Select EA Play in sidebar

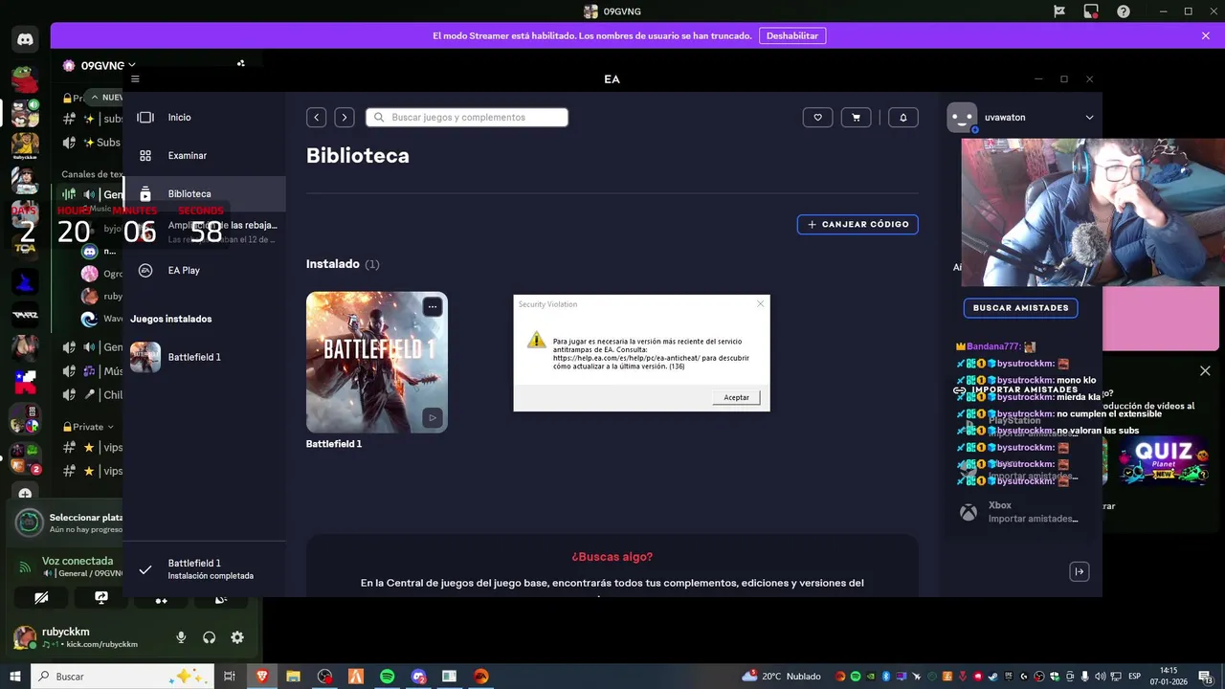tap(204, 270)
